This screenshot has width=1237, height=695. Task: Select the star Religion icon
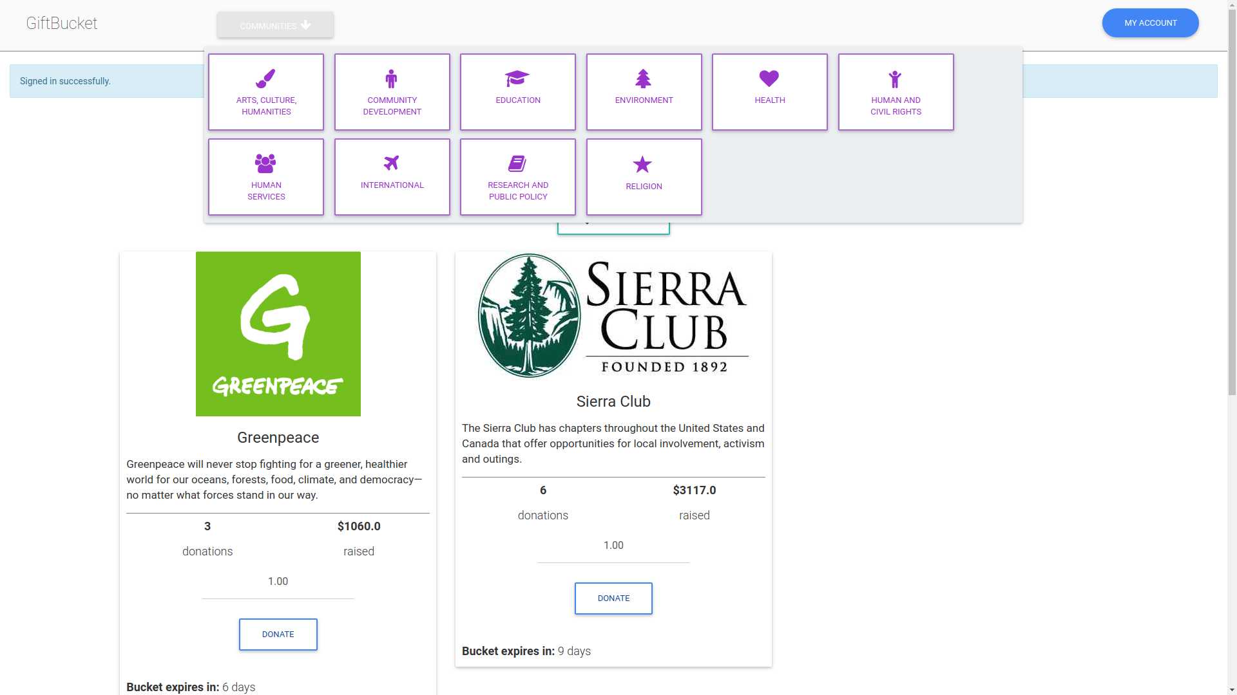click(x=642, y=165)
